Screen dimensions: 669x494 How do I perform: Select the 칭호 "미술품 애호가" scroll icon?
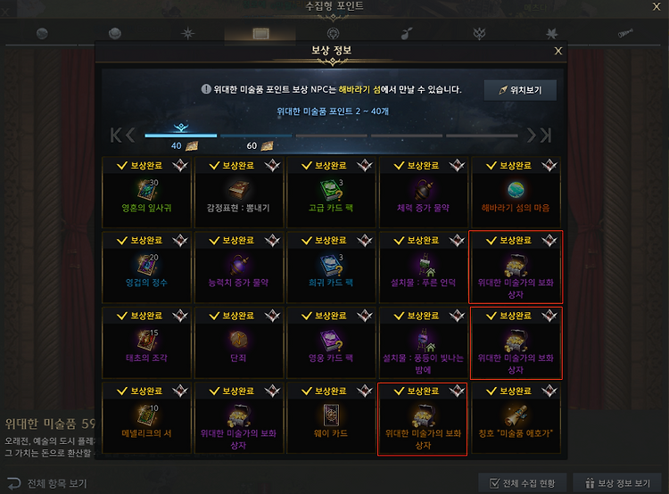516,415
